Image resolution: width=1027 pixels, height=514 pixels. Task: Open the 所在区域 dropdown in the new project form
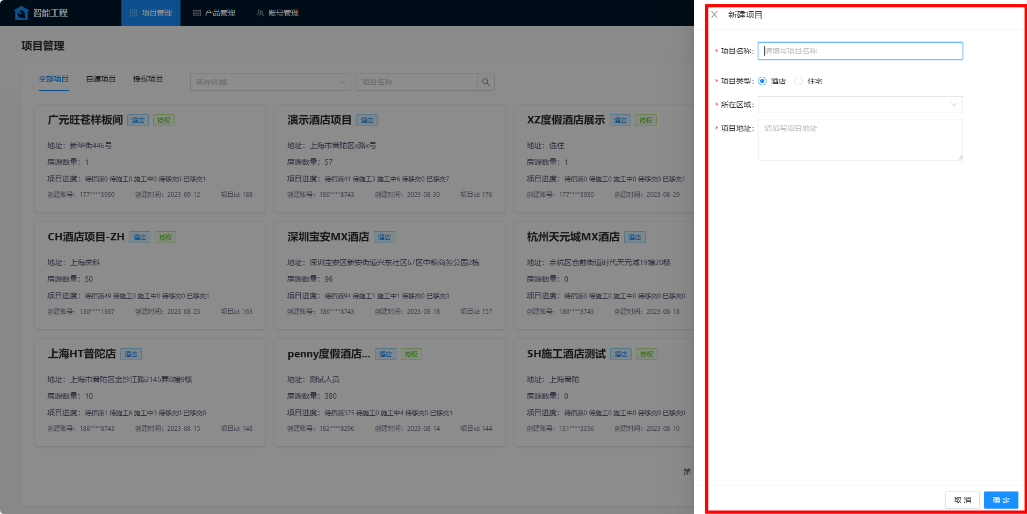pos(860,105)
